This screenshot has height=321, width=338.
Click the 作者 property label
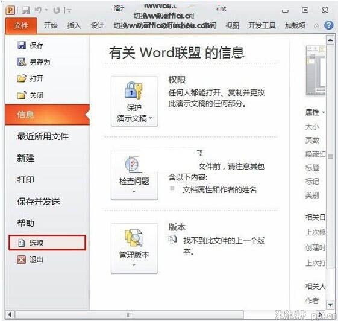[x=312, y=300]
